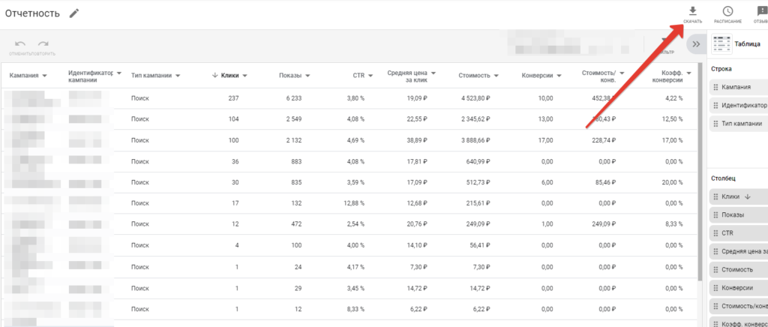This screenshot has height=327, width=768.
Task: Click the pencil icon to rename report
Action: point(73,13)
